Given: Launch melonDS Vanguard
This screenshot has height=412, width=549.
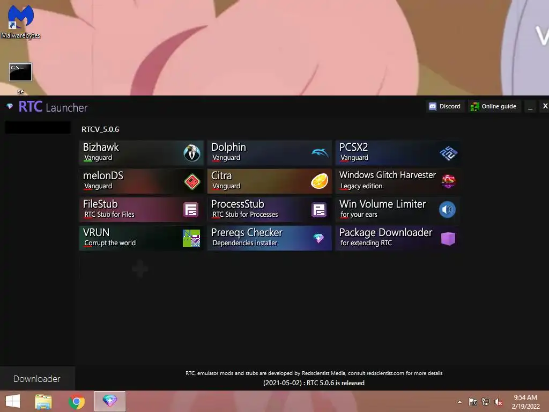Looking at the screenshot, I should point(142,181).
